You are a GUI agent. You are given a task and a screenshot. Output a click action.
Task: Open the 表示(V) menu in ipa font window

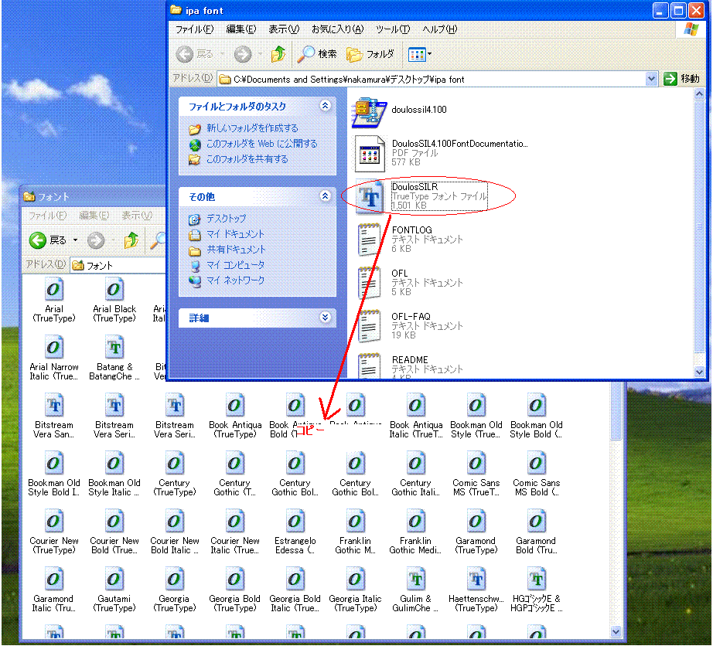283,29
